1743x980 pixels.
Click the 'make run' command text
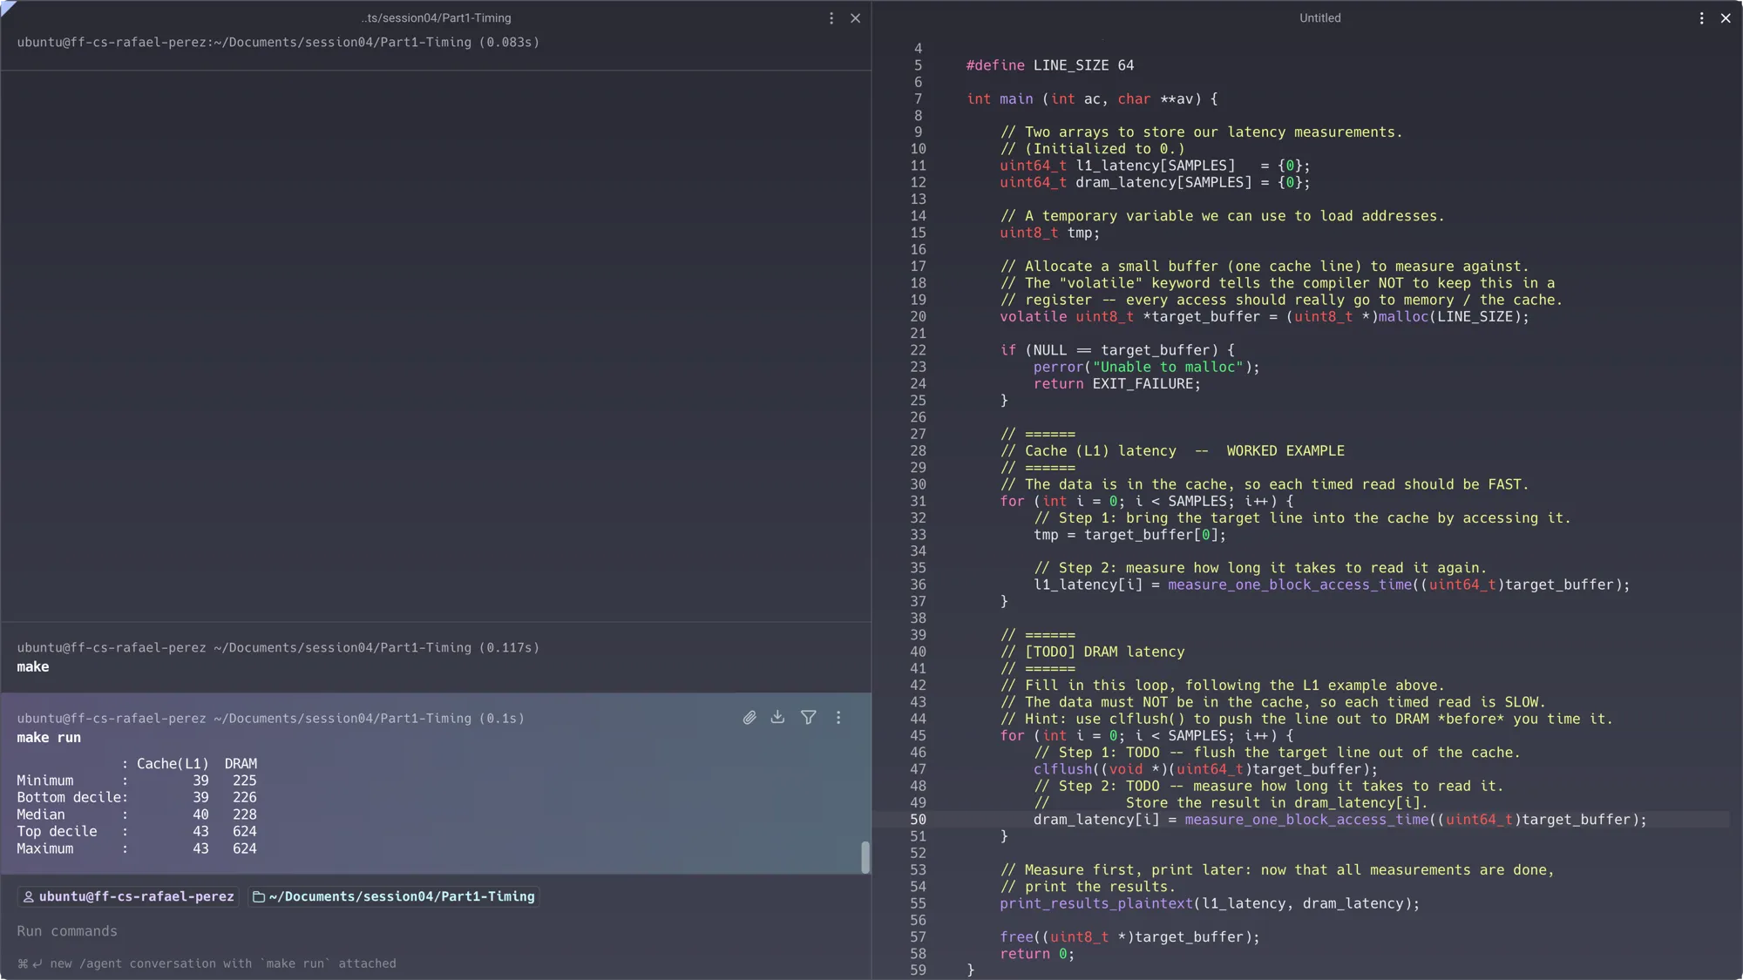pos(49,738)
